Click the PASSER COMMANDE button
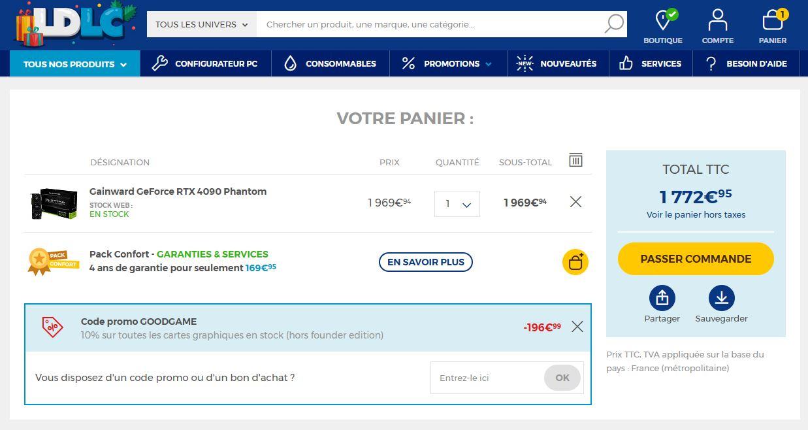 [696, 259]
